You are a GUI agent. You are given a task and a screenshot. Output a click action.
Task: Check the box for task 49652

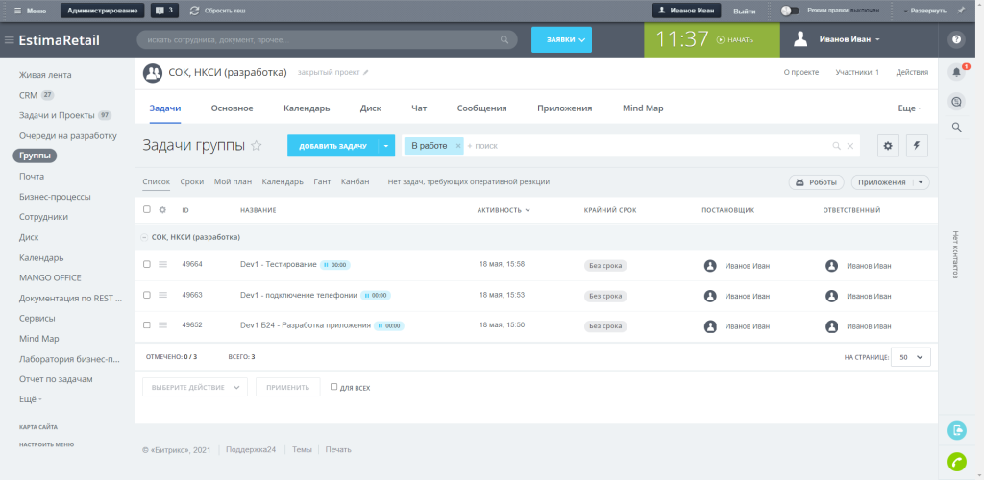(147, 325)
